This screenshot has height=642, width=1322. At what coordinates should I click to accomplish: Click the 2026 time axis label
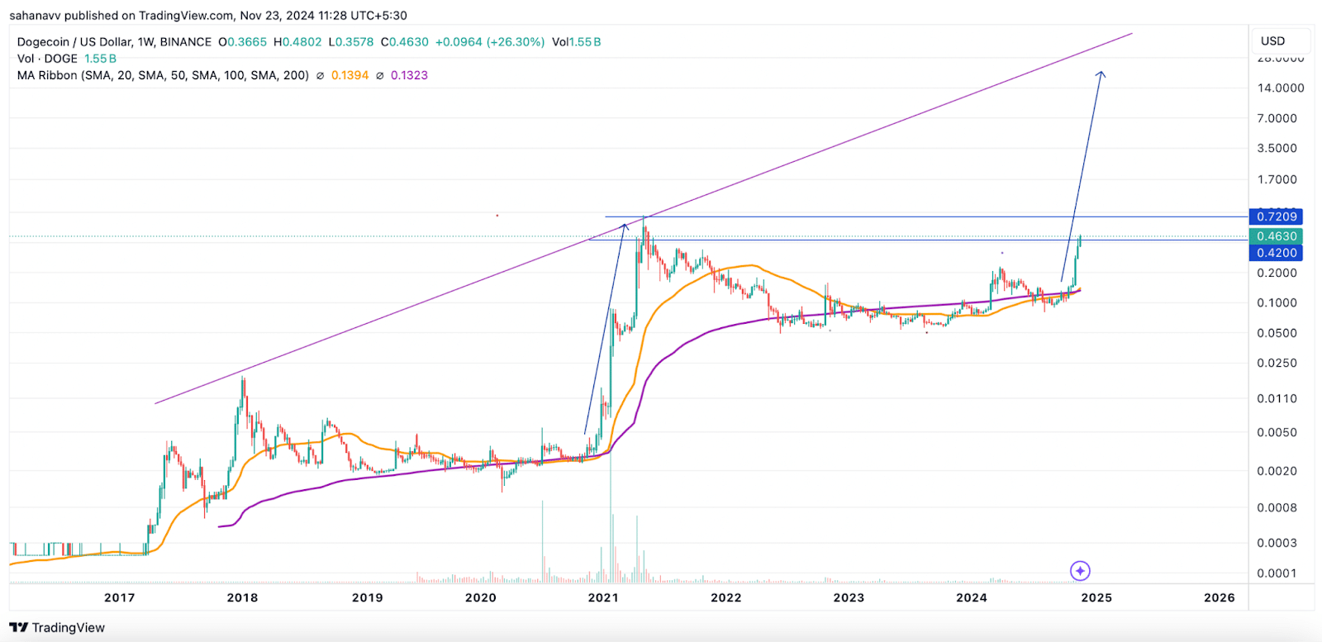coord(1220,597)
